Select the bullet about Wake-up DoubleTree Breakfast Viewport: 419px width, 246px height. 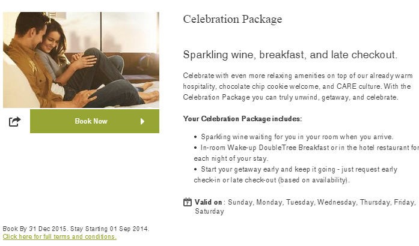[306, 153]
